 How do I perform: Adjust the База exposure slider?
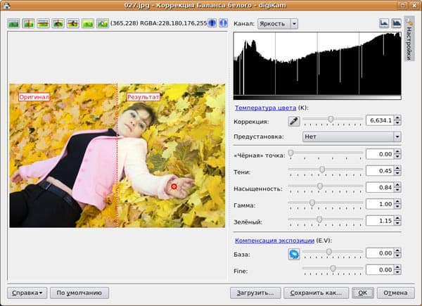point(333,253)
